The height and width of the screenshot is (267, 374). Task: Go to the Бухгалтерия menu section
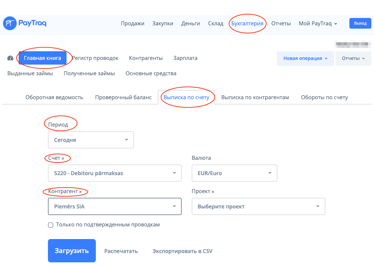pos(247,23)
